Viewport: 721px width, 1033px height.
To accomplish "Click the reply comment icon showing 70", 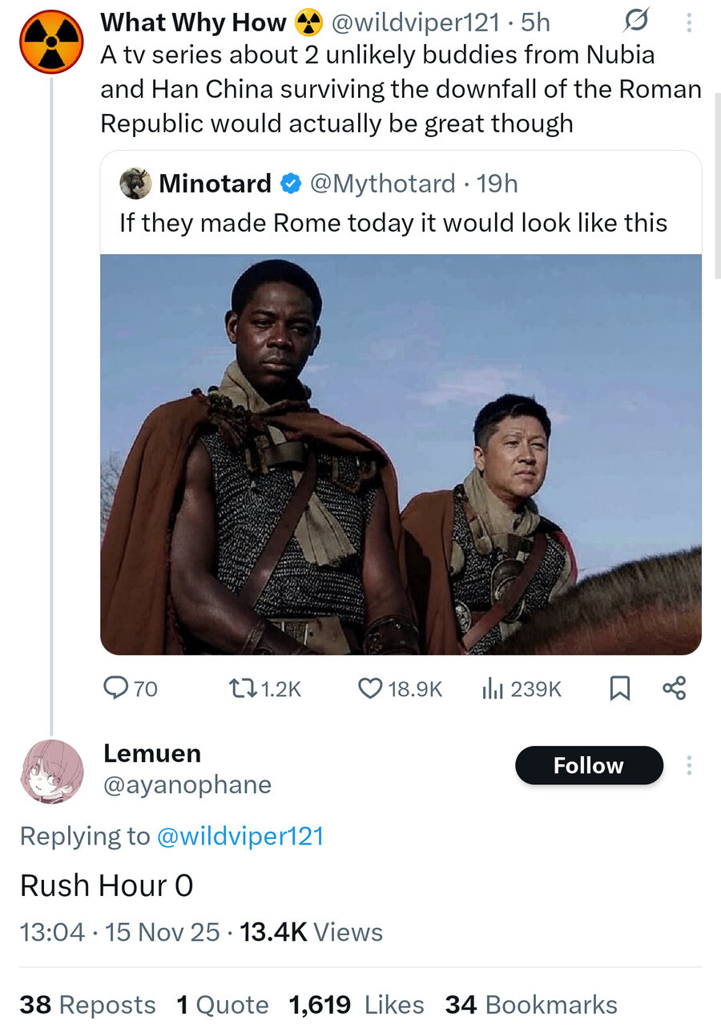I will click(118, 688).
